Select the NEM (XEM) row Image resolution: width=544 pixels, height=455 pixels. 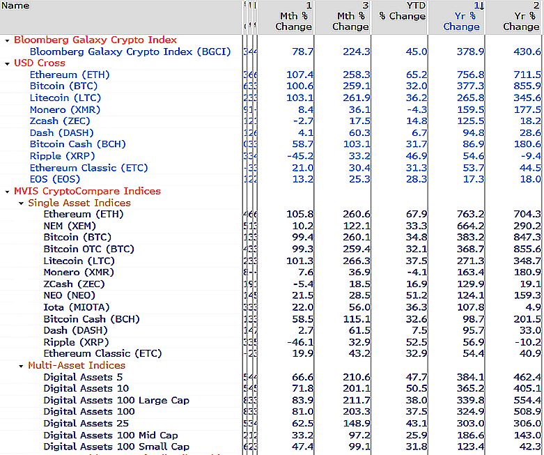point(70,226)
